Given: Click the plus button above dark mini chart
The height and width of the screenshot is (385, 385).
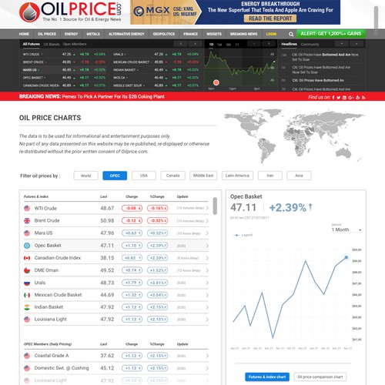Looking at the screenshot, I should pyautogui.click(x=269, y=44).
